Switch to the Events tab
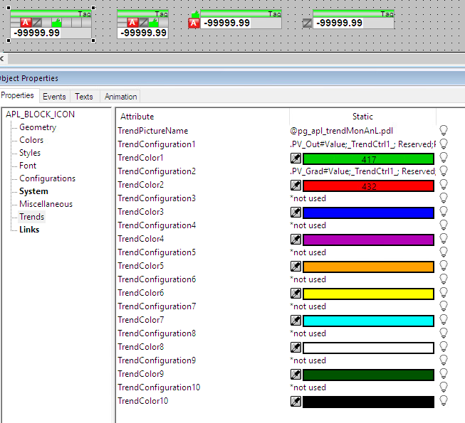 53,97
